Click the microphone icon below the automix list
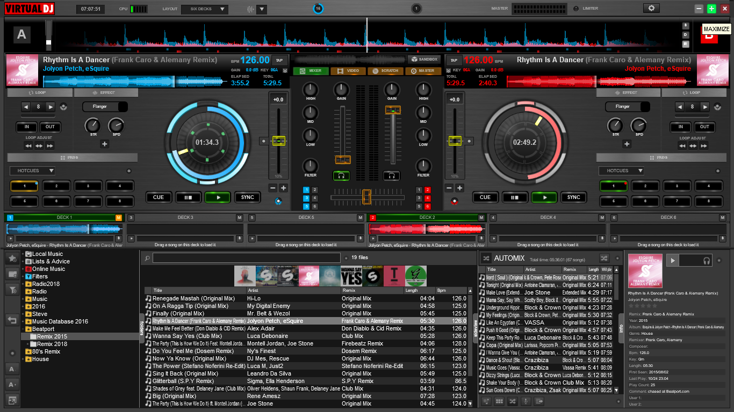Image resolution: width=734 pixels, height=412 pixels. tap(525, 401)
